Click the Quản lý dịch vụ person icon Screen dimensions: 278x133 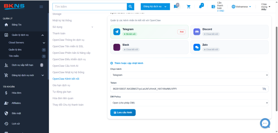click(x=6, y=35)
